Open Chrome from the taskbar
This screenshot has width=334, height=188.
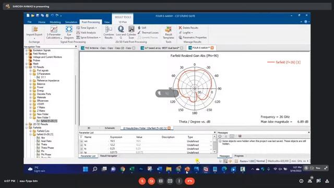pos(123,169)
